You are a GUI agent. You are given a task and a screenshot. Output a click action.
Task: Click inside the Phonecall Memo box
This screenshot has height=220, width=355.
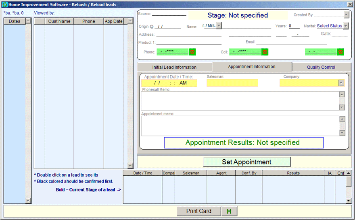tap(240, 101)
